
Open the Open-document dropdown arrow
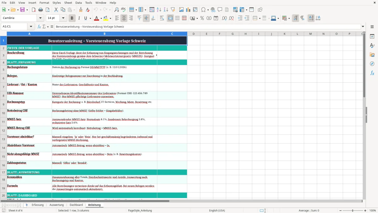[x=17, y=9]
